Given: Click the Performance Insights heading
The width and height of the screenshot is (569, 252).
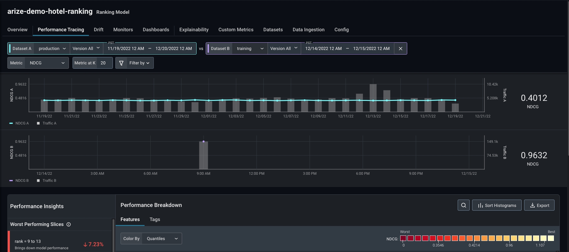Looking at the screenshot, I should coord(37,206).
